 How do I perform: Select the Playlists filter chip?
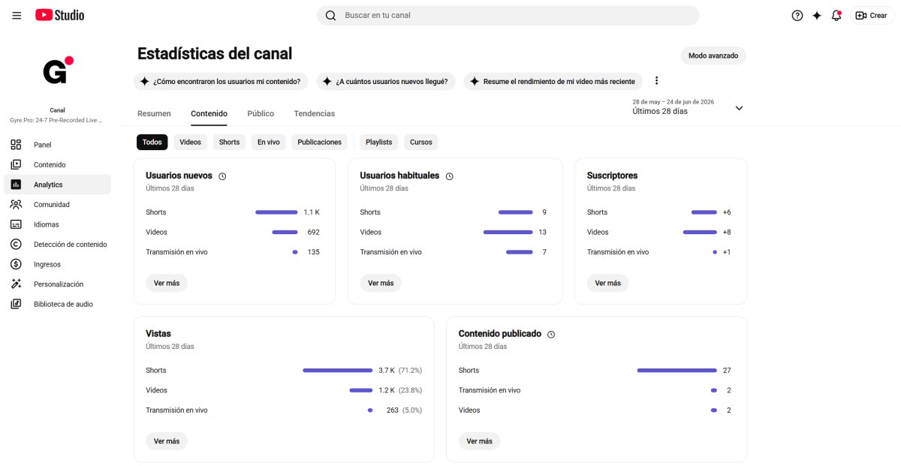coord(378,142)
